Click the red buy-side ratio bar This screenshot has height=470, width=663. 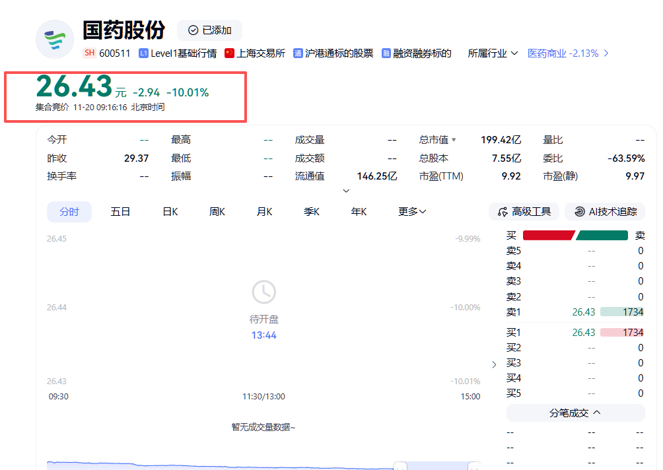[x=548, y=236]
